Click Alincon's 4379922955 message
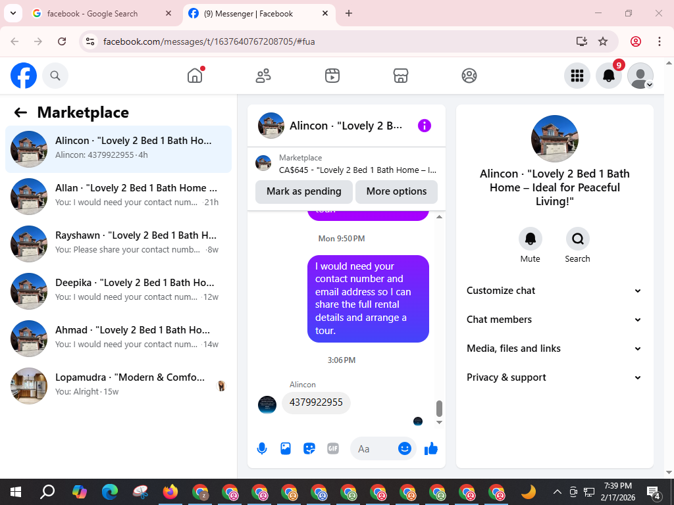 point(316,402)
